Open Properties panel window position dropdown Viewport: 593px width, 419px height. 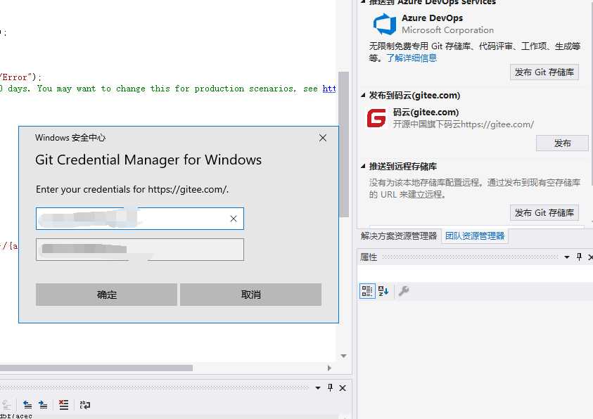(x=566, y=257)
